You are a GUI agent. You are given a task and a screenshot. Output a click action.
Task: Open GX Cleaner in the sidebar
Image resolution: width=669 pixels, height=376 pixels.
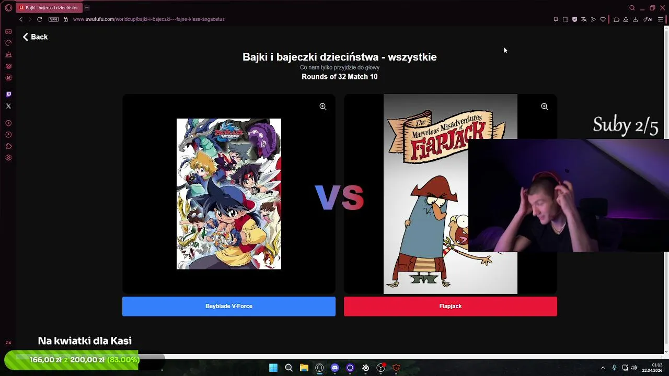[8, 54]
